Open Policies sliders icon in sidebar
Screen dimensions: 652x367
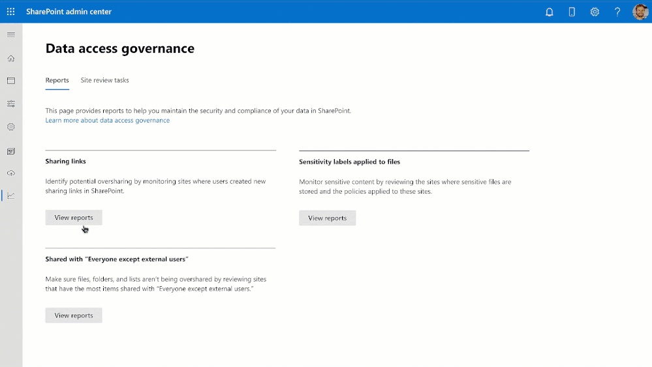point(11,104)
